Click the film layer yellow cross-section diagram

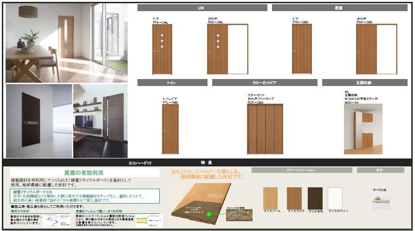(149, 221)
